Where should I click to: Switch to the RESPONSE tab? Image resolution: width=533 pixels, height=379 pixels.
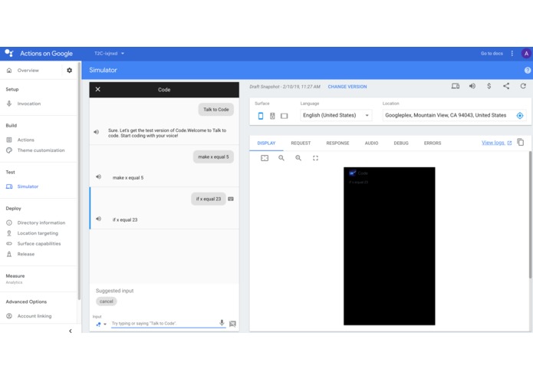(x=337, y=143)
